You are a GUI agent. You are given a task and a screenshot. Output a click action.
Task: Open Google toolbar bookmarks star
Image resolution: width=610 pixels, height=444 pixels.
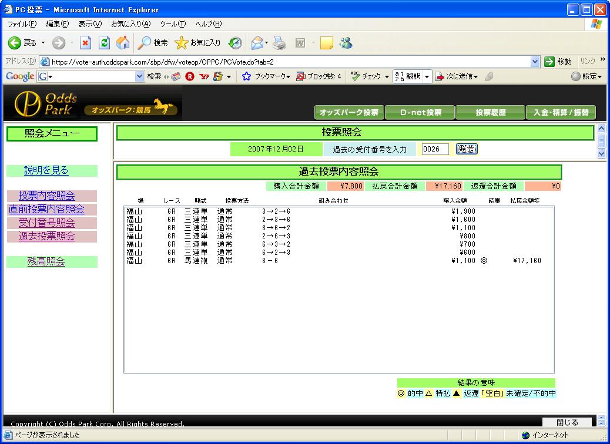tap(246, 76)
